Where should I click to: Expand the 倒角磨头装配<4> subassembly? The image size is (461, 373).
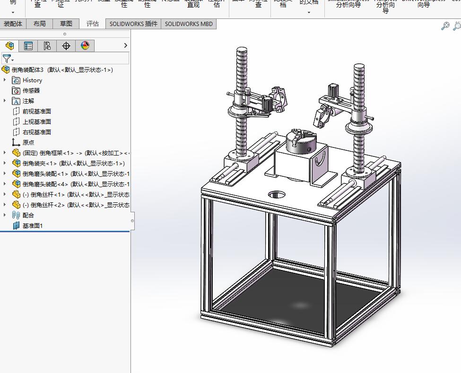tap(4, 184)
